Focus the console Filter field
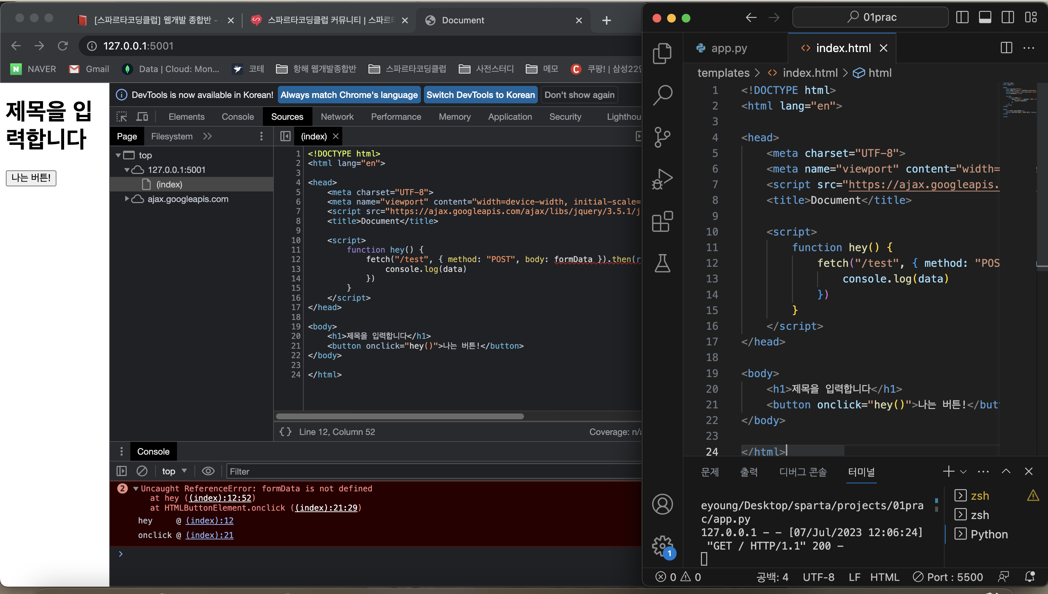1048x594 pixels. [x=433, y=471]
